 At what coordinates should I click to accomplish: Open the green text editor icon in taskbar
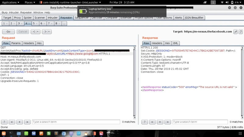(x=26, y=133)
